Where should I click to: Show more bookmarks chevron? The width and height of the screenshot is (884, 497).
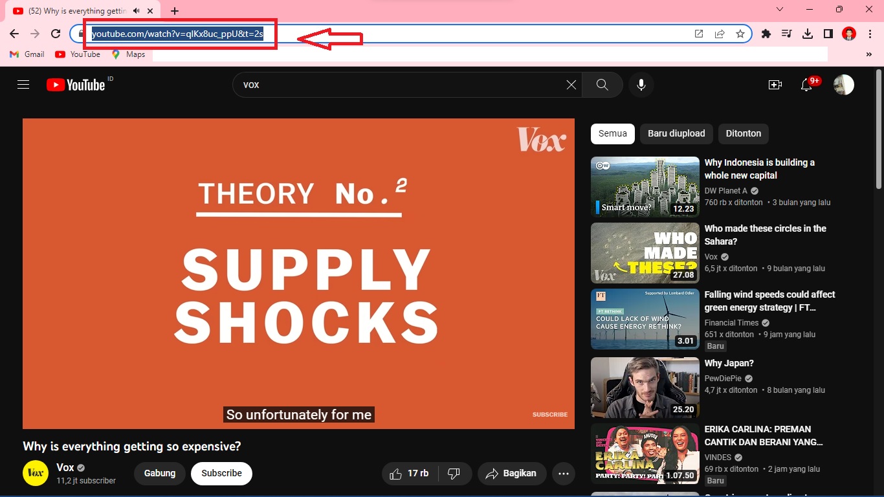click(868, 54)
